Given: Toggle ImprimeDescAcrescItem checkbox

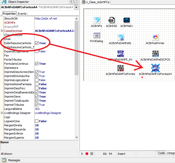Looking at the screenshot, I should point(37,72).
